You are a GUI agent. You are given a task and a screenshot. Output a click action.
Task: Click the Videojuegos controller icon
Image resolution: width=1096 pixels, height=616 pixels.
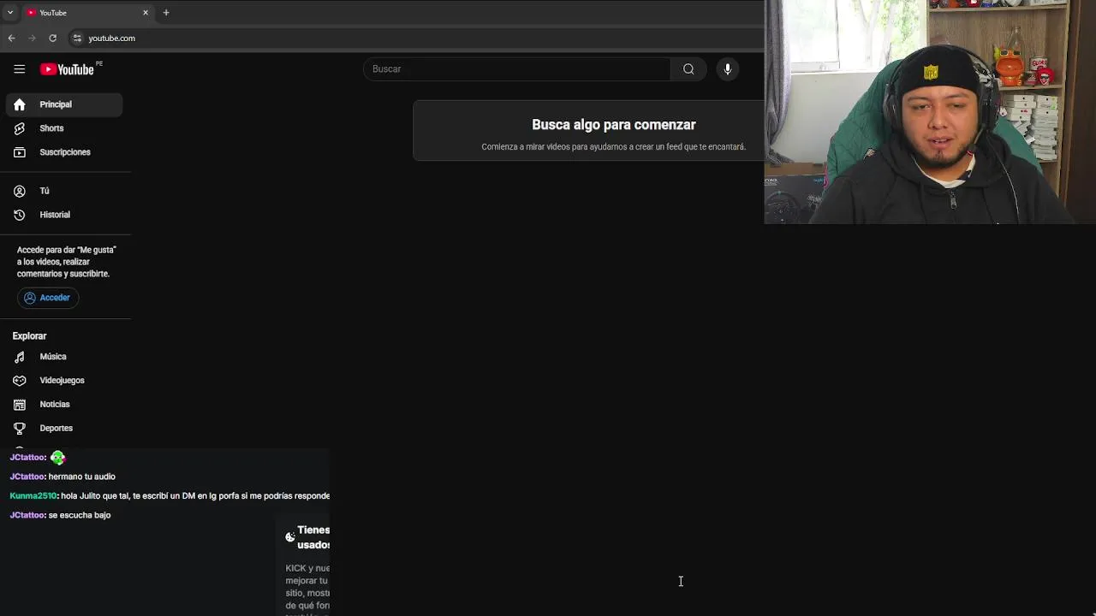20,381
